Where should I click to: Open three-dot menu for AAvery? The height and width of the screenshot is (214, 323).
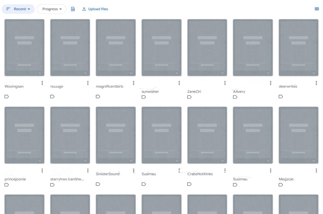[x=271, y=83]
